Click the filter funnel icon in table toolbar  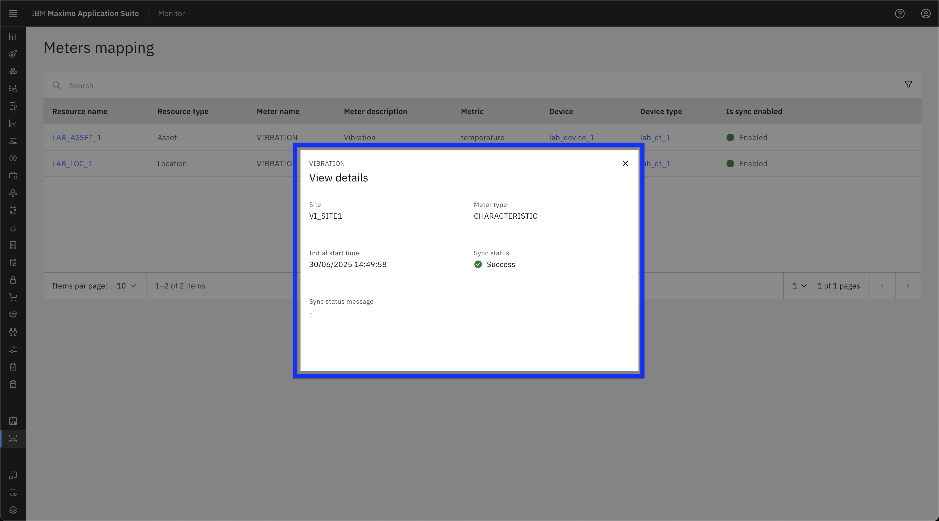point(908,84)
